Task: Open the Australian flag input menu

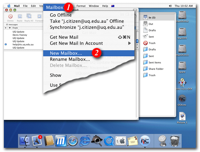Action: pos(113,6)
